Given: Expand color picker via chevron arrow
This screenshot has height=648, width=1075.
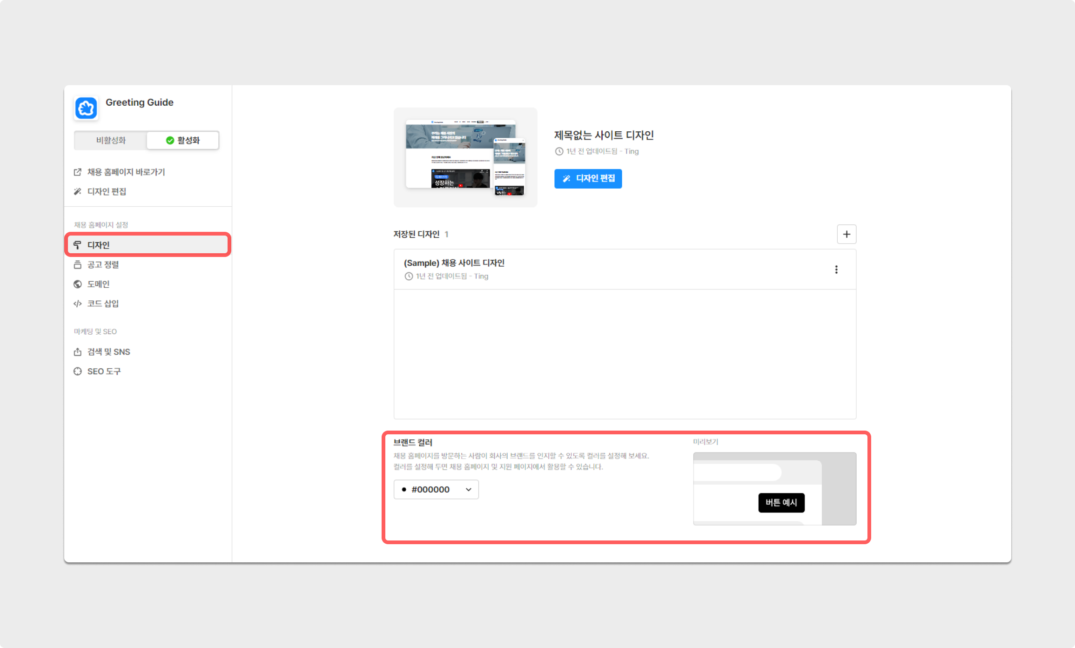Looking at the screenshot, I should (469, 489).
